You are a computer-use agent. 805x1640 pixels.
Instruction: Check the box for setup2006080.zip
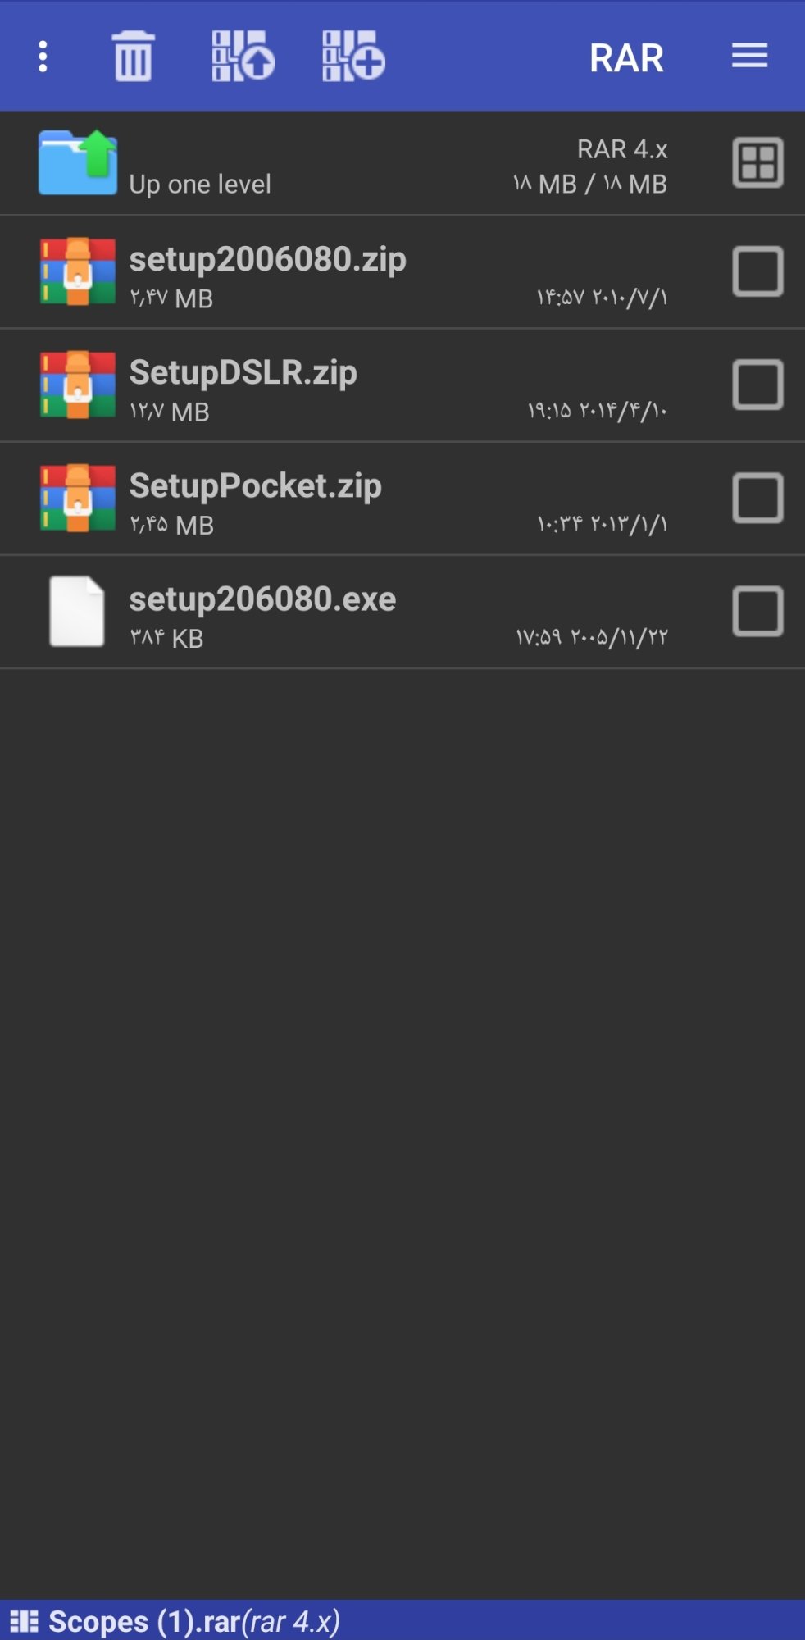[x=757, y=271]
